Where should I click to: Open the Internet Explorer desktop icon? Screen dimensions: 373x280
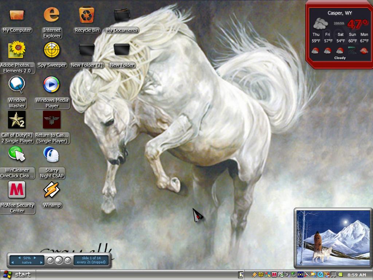coord(52,23)
